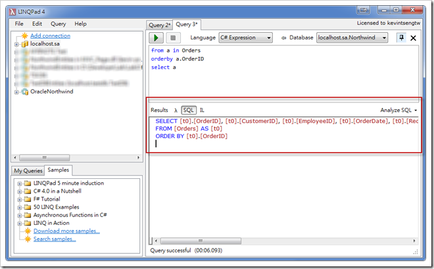
Task: Switch to the Query 2 tab
Action: [159, 25]
